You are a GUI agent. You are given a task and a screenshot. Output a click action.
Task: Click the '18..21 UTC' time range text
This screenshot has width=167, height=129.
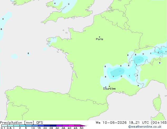[140, 123]
